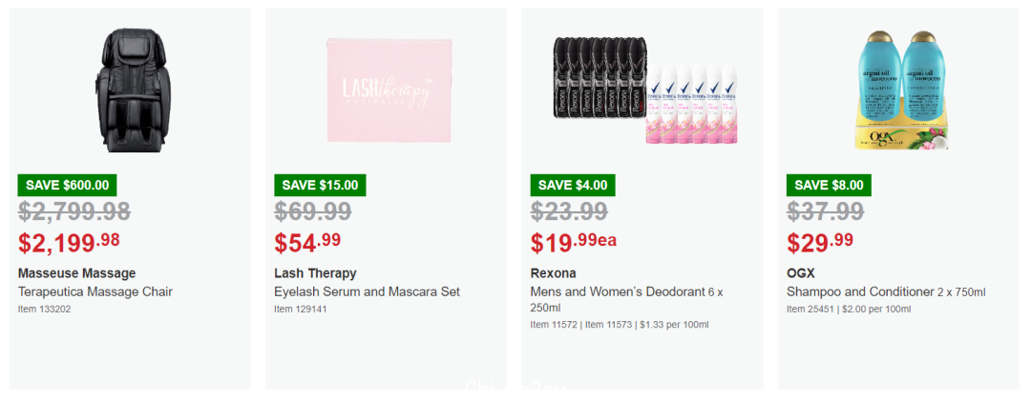Image resolution: width=1031 pixels, height=401 pixels.
Task: Click the $2,199.98 sale price
Action: (69, 243)
